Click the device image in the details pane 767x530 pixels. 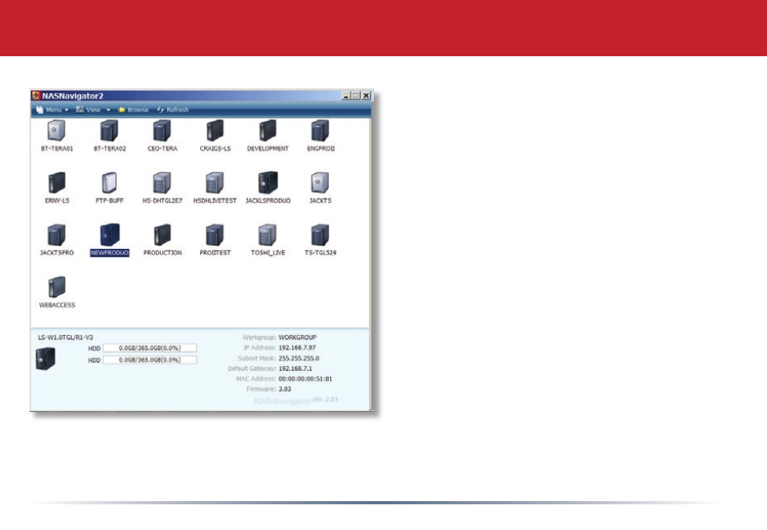point(46,358)
